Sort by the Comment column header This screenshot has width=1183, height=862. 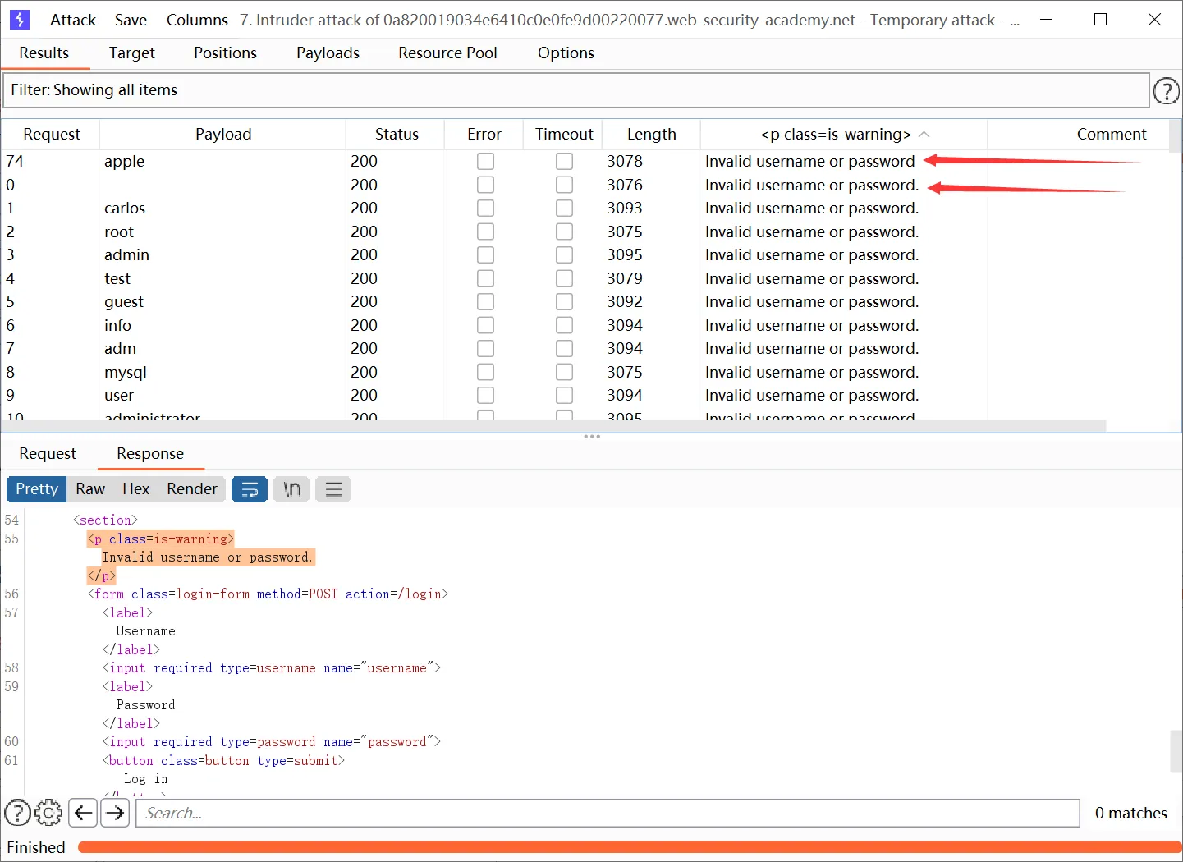tap(1111, 134)
